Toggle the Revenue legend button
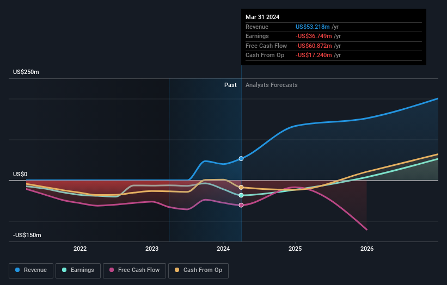Screen dimensions: 447x285 31,270
